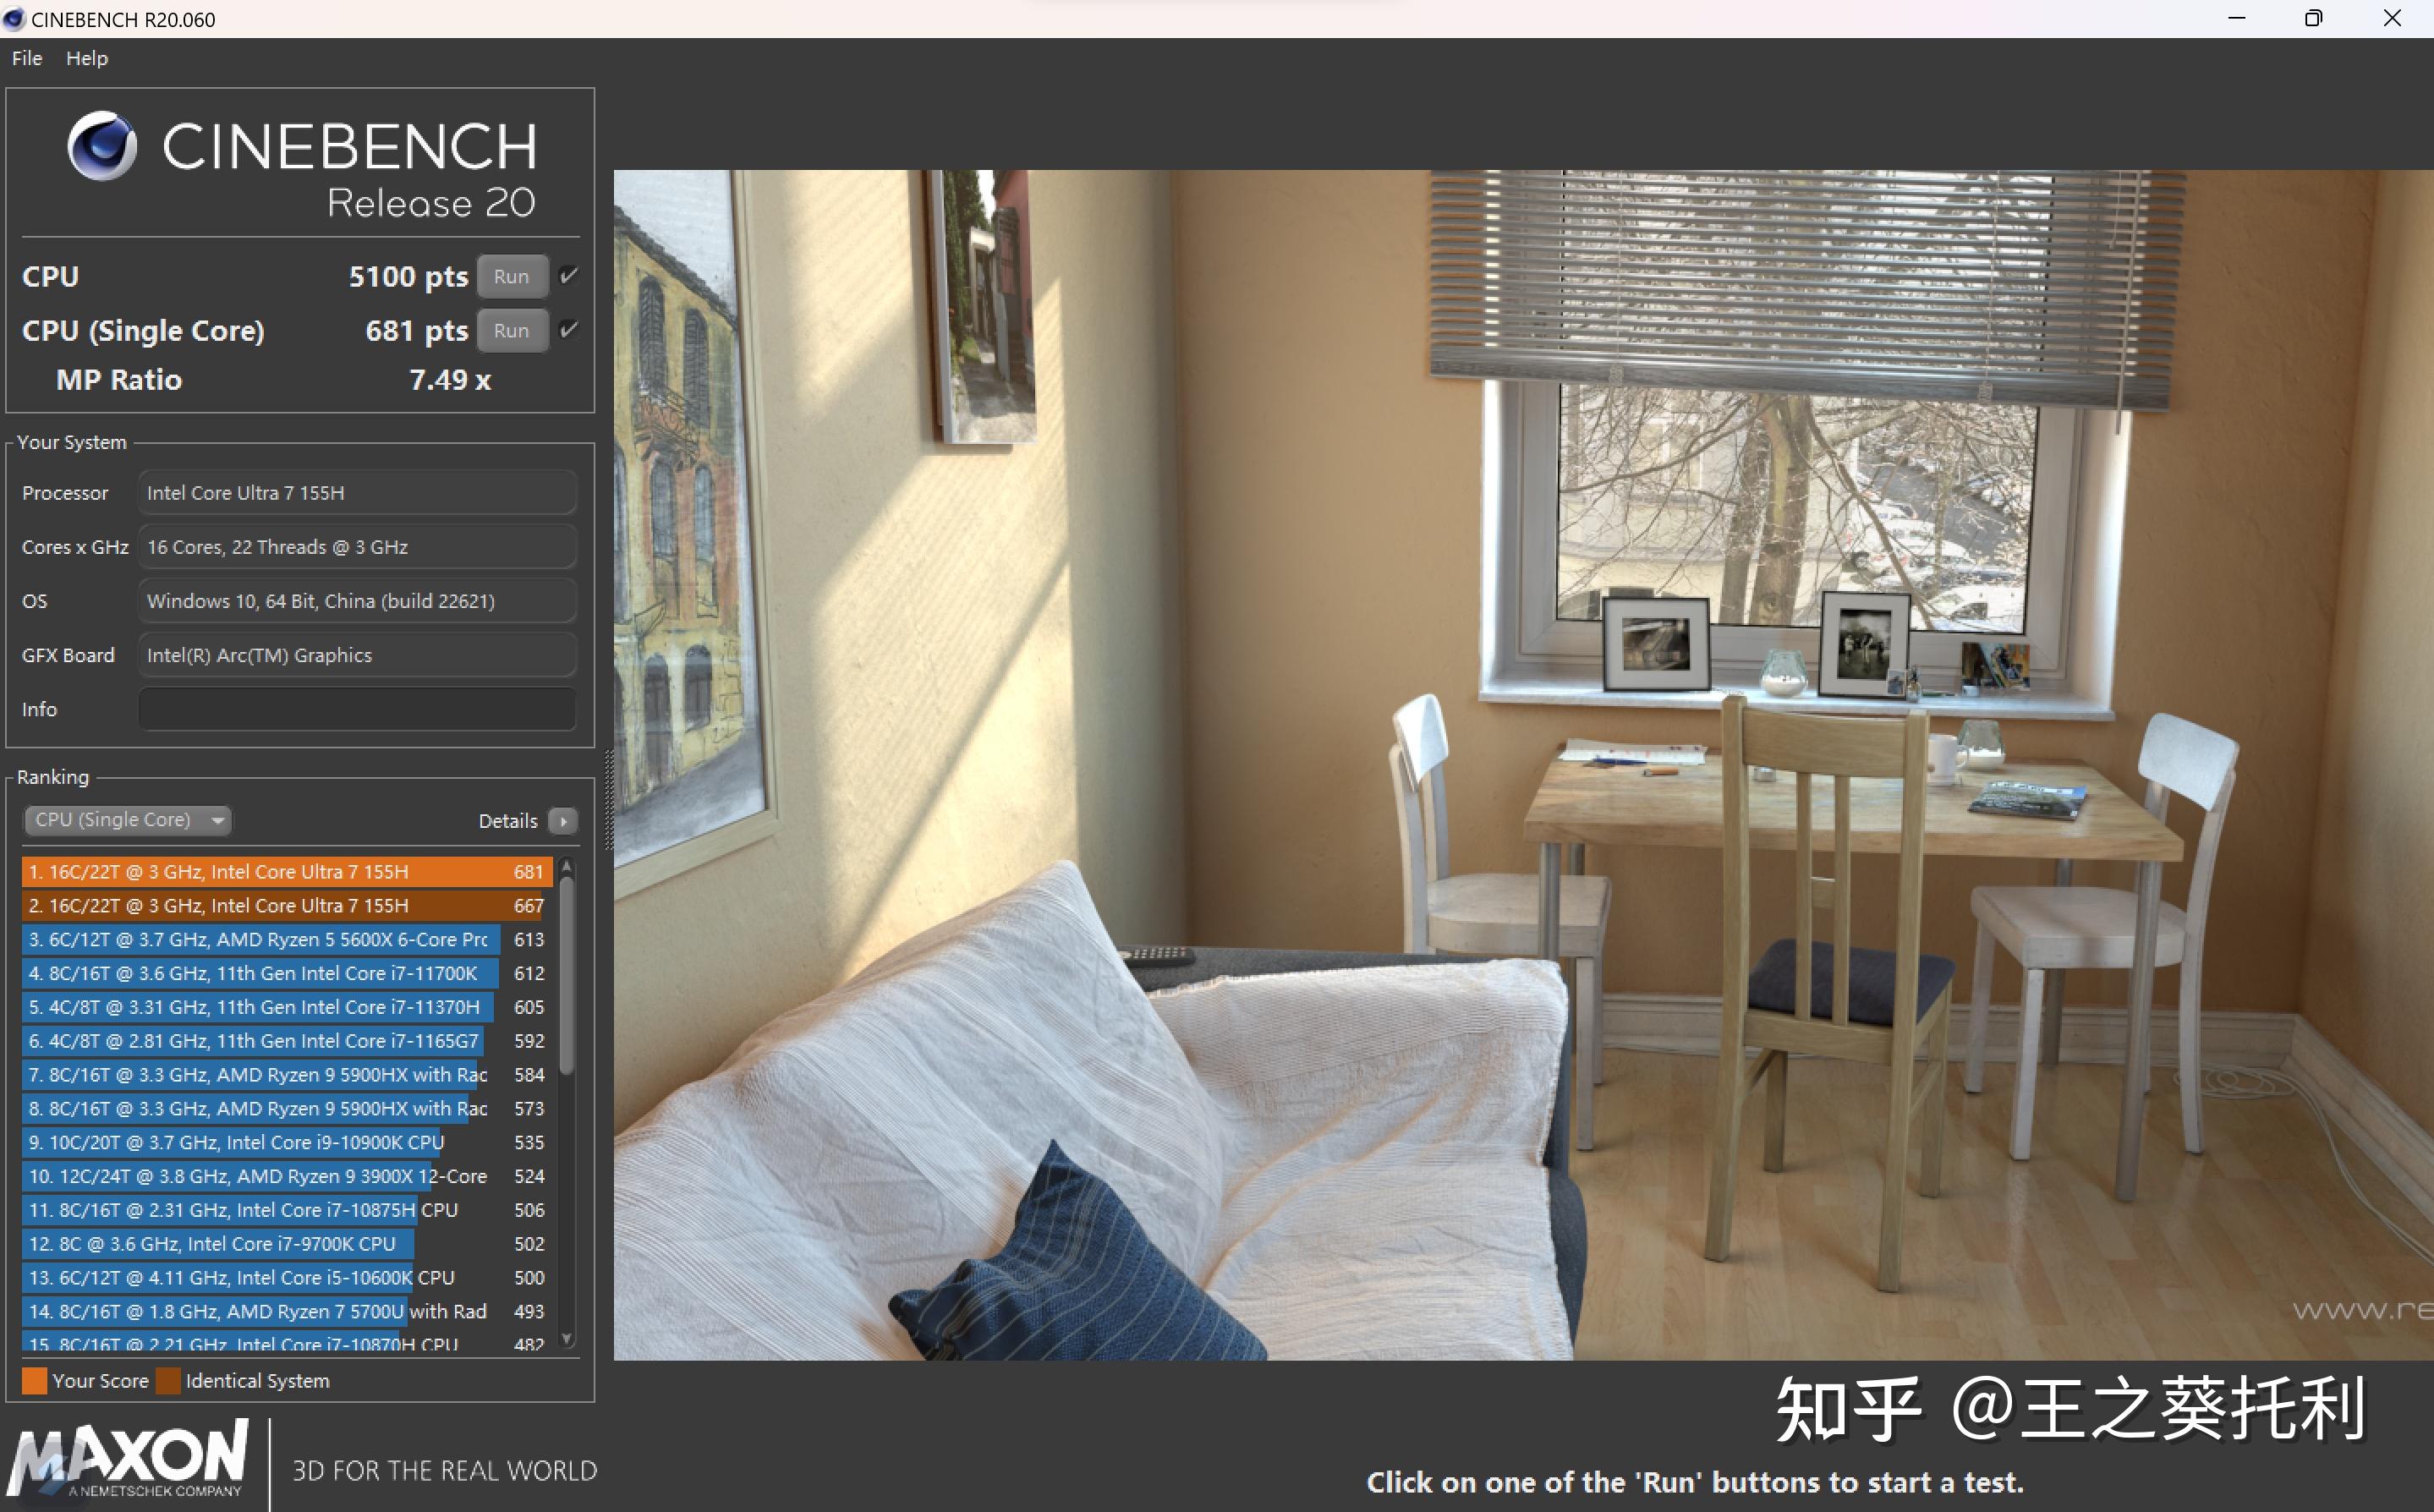Select the Intel Core i7-11370H ranking row

click(287, 1007)
